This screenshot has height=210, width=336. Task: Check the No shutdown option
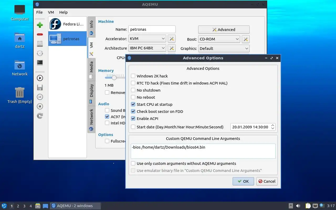click(133, 90)
